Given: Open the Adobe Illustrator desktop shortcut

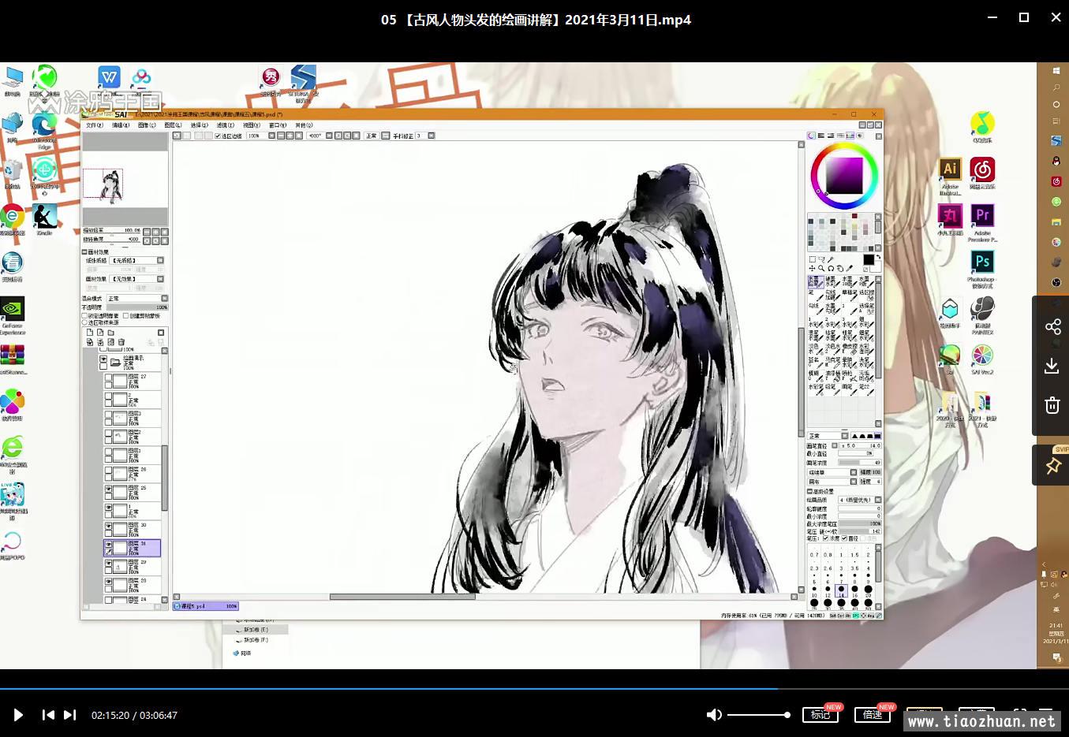Looking at the screenshot, I should [x=950, y=170].
